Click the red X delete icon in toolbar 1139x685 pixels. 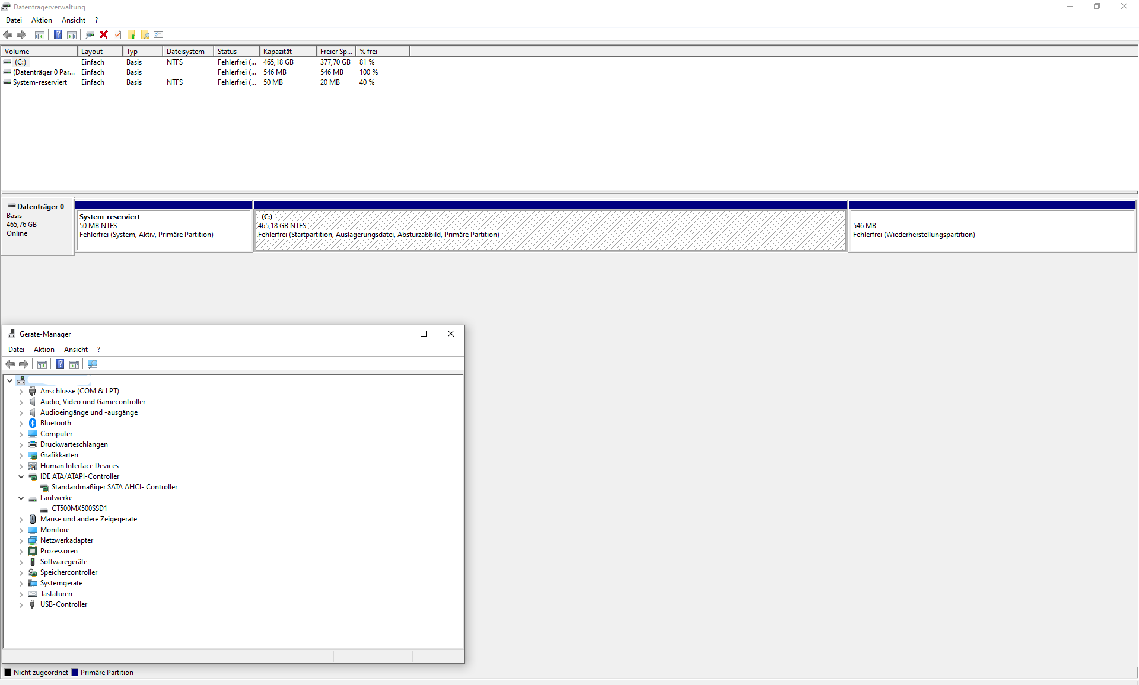point(104,34)
